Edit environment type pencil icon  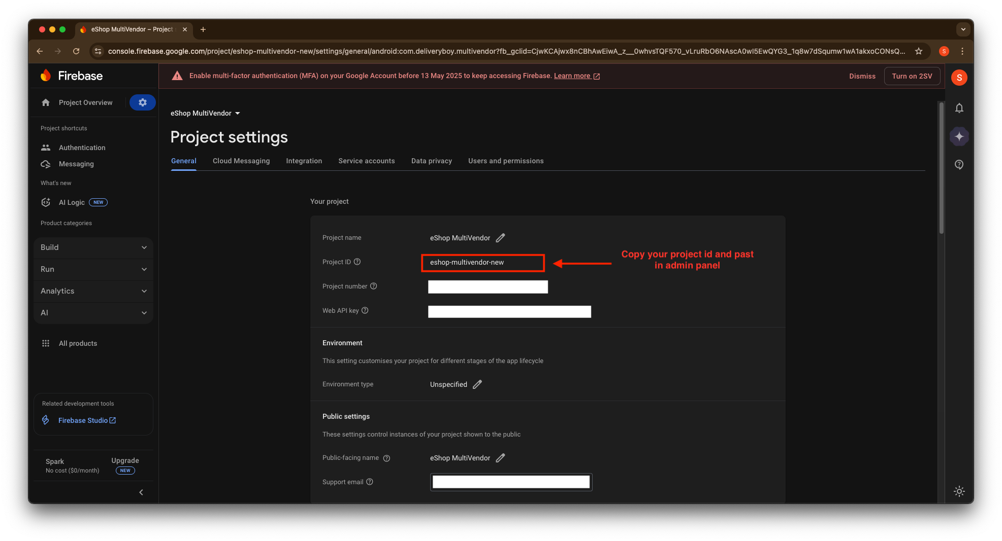pos(477,384)
